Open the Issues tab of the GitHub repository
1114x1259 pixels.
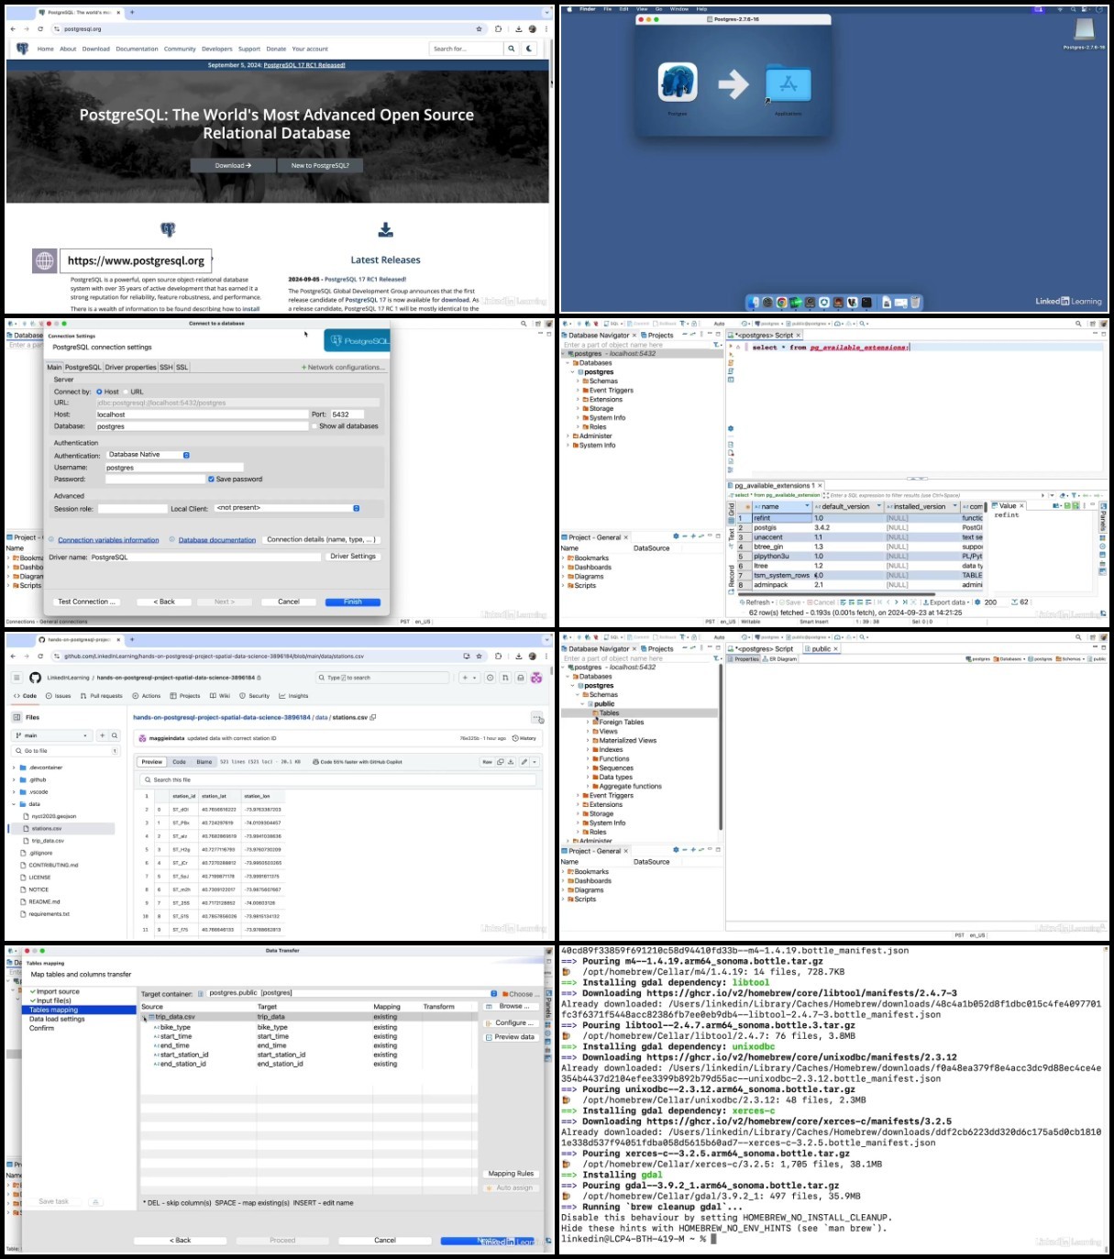tap(59, 696)
